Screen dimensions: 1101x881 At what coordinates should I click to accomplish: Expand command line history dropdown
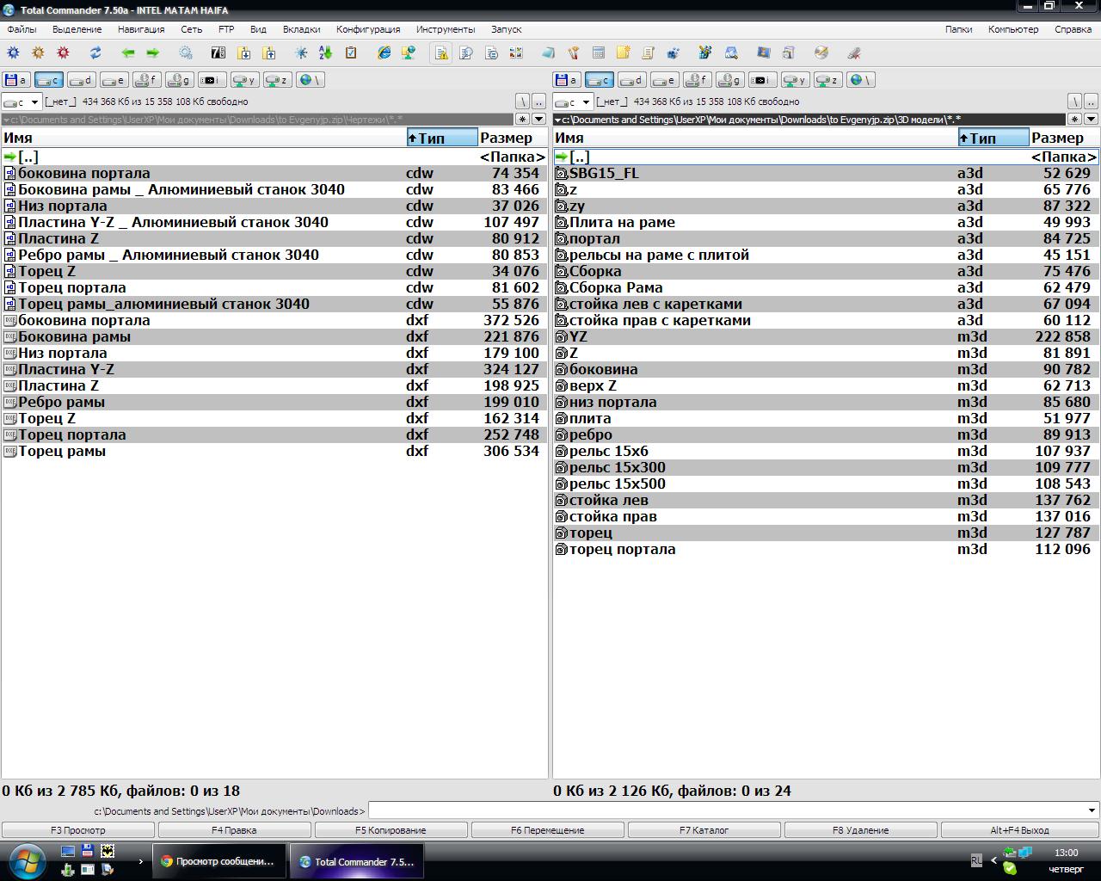[x=1092, y=810]
